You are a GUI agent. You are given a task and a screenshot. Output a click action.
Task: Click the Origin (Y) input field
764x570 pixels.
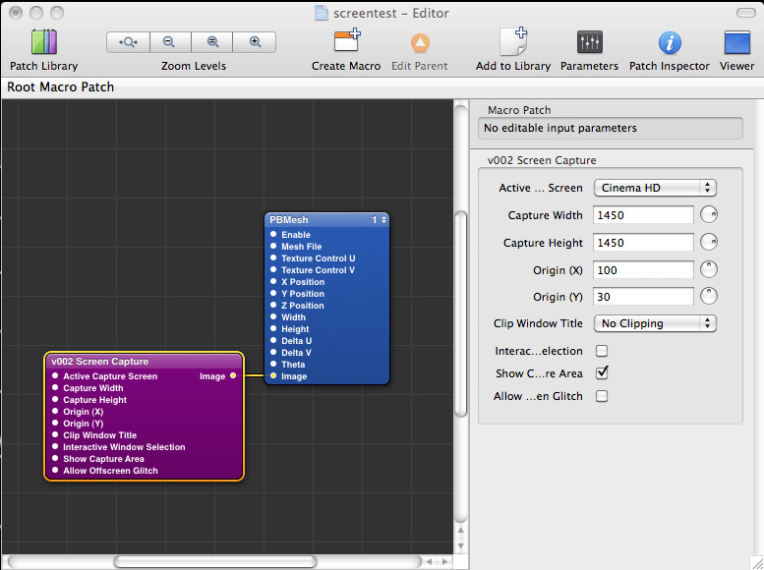(x=643, y=297)
